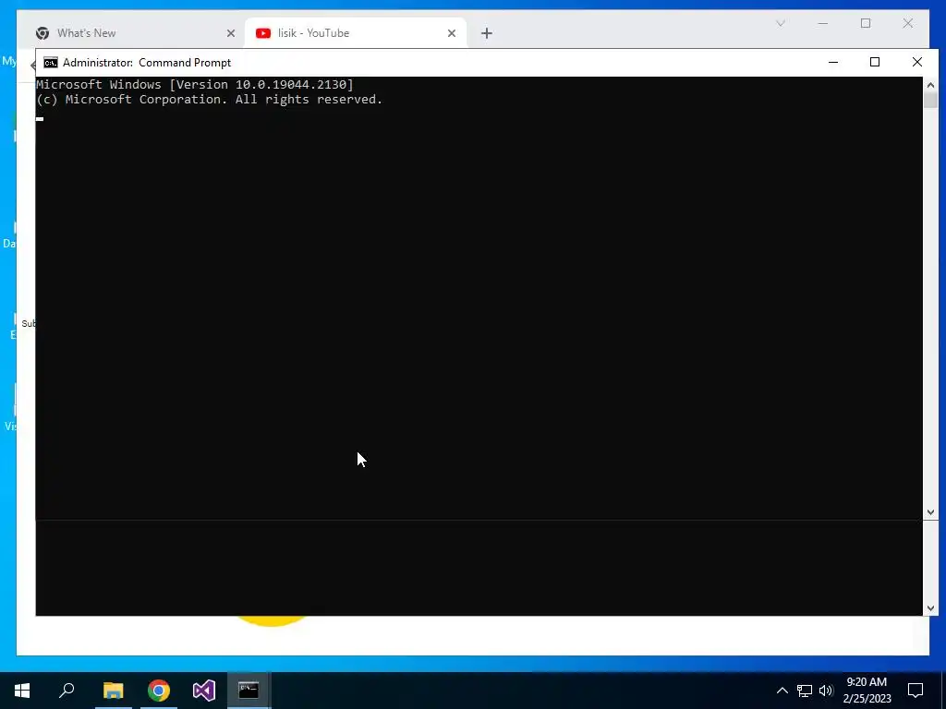The image size is (946, 709).
Task: Close the lisik - YouTube tab
Action: coord(451,33)
